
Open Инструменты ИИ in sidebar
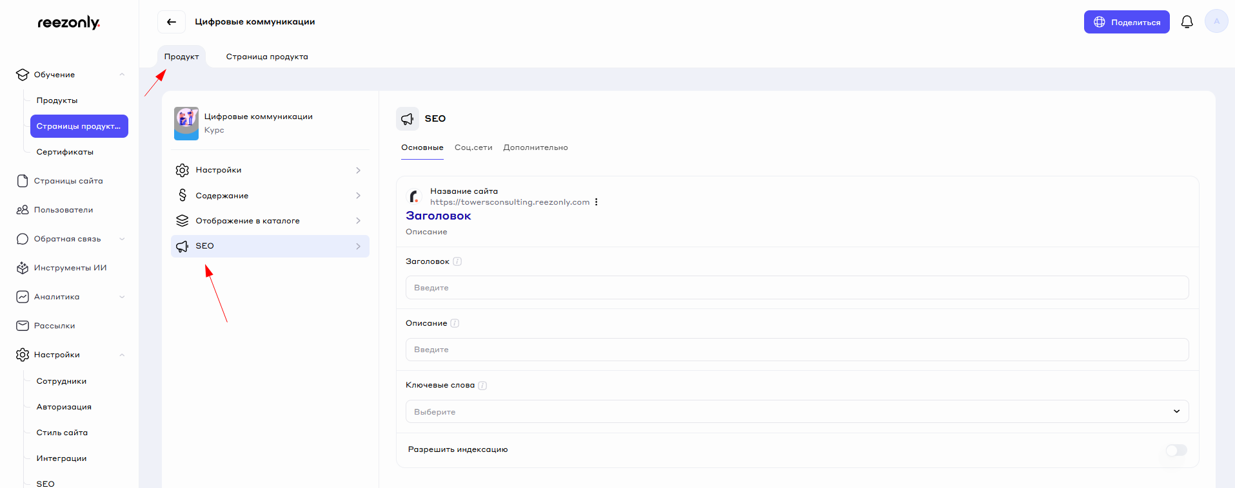(x=70, y=268)
